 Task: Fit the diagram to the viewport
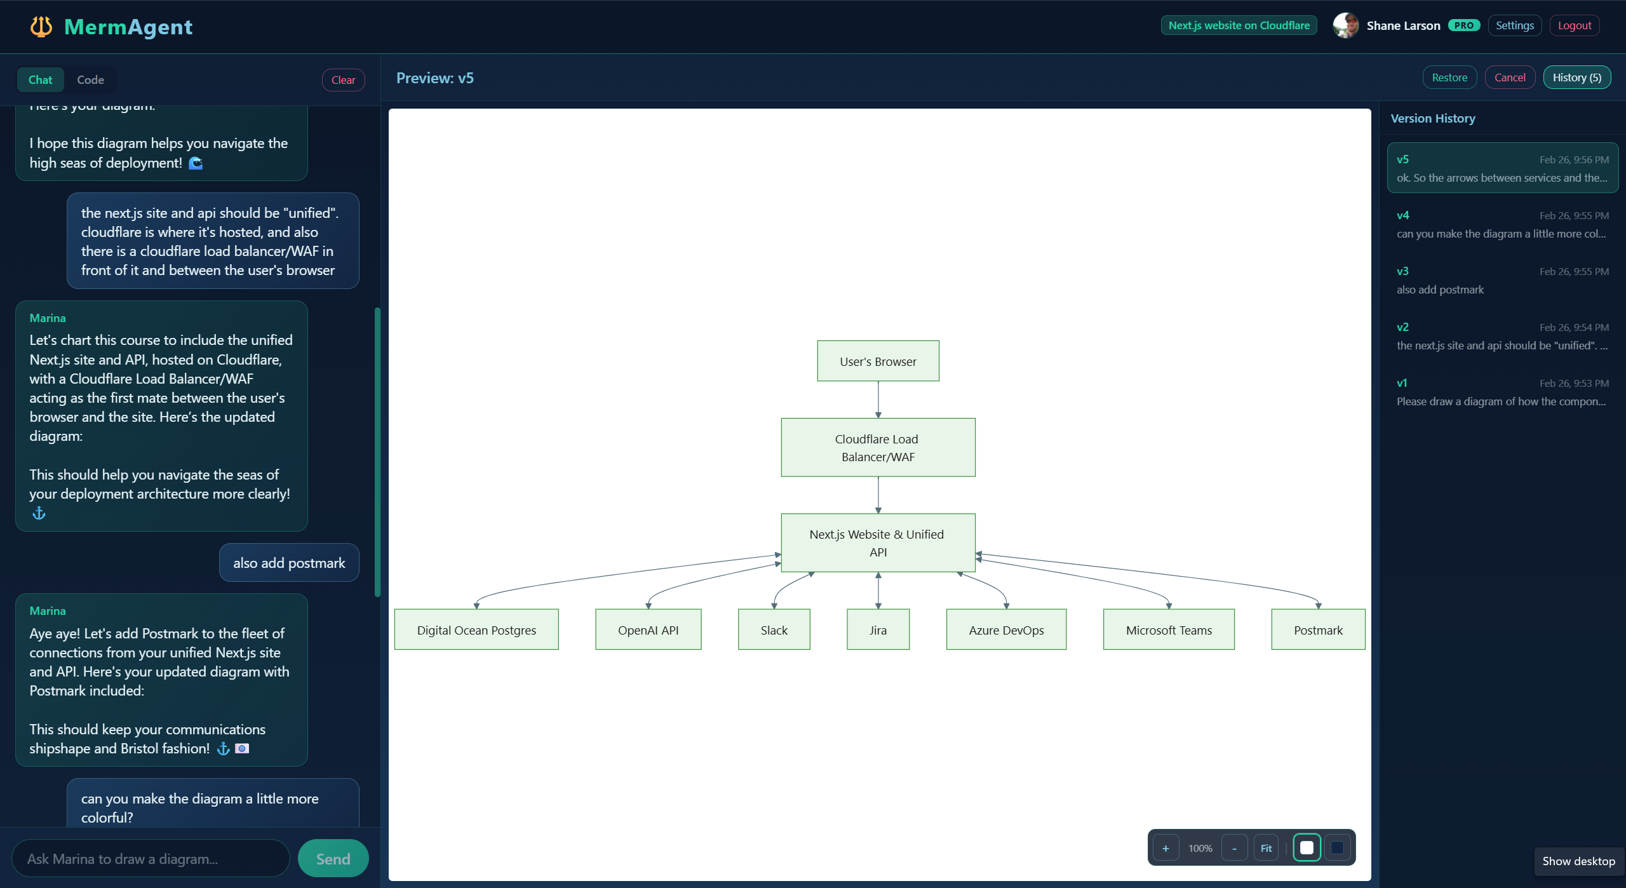click(1265, 847)
